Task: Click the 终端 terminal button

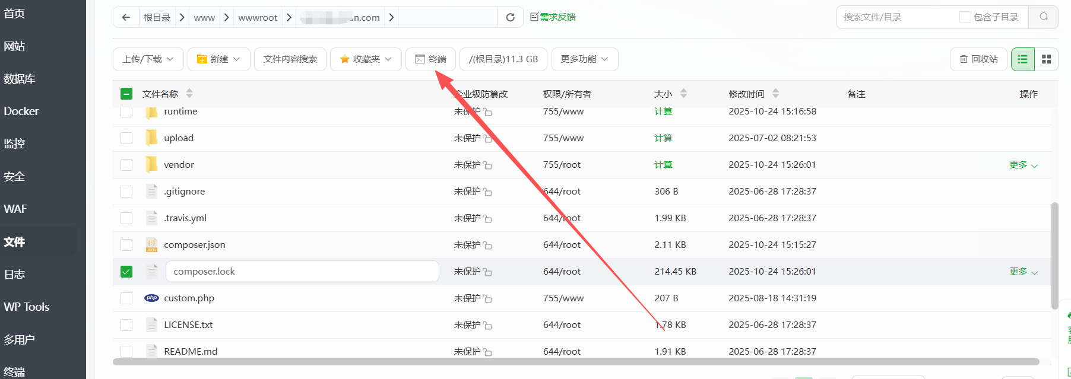Action: coord(430,59)
